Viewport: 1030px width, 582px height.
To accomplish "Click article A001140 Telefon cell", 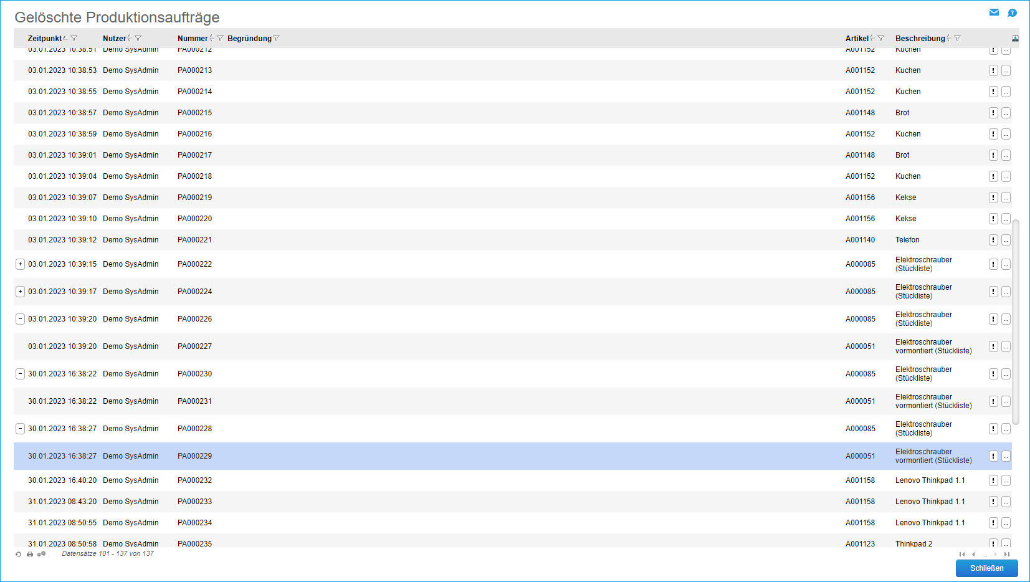I will coord(860,240).
